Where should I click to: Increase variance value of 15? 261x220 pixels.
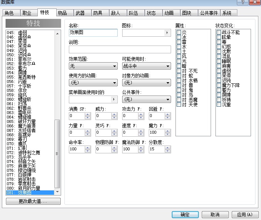pyautogui.click(x=167, y=148)
